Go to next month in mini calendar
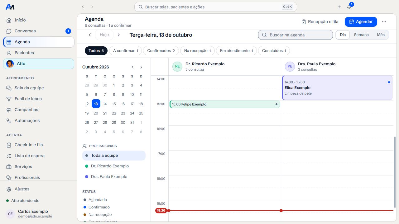Viewport: 399px width, 224px height. tap(141, 67)
